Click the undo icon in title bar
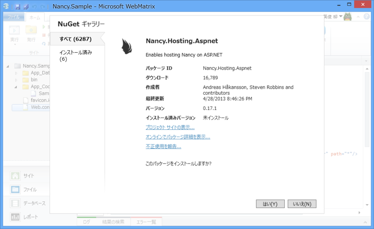Viewport: 374px width, 229px height. [34, 7]
